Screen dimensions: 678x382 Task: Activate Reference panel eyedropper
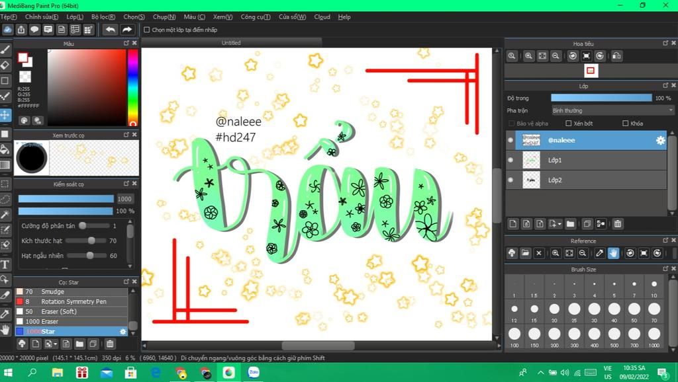tap(599, 253)
